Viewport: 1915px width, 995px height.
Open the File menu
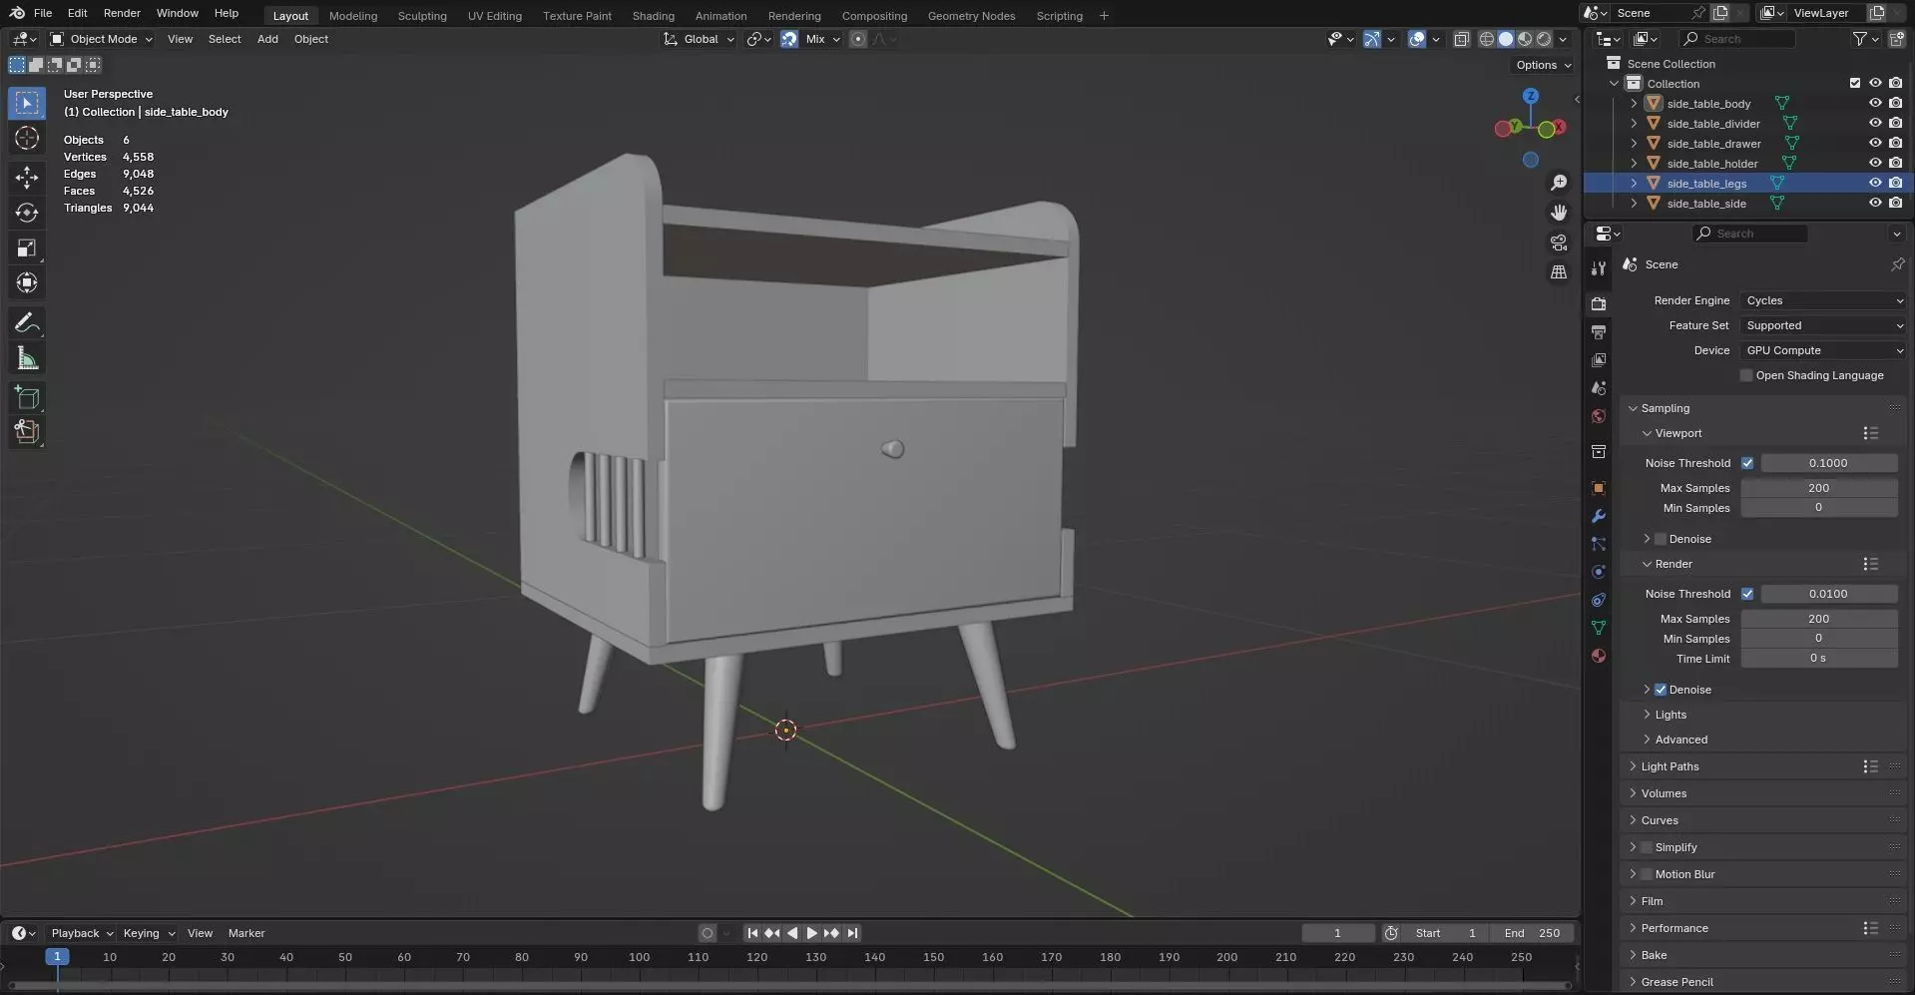pyautogui.click(x=43, y=13)
